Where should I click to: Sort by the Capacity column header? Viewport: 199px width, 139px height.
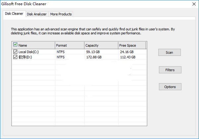(101, 46)
